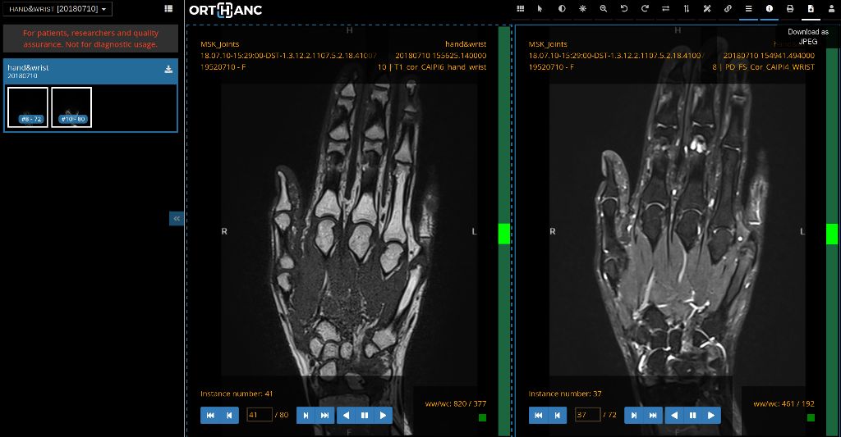Switch study list view mode
Screen dimensions: 841x437
(168, 8)
